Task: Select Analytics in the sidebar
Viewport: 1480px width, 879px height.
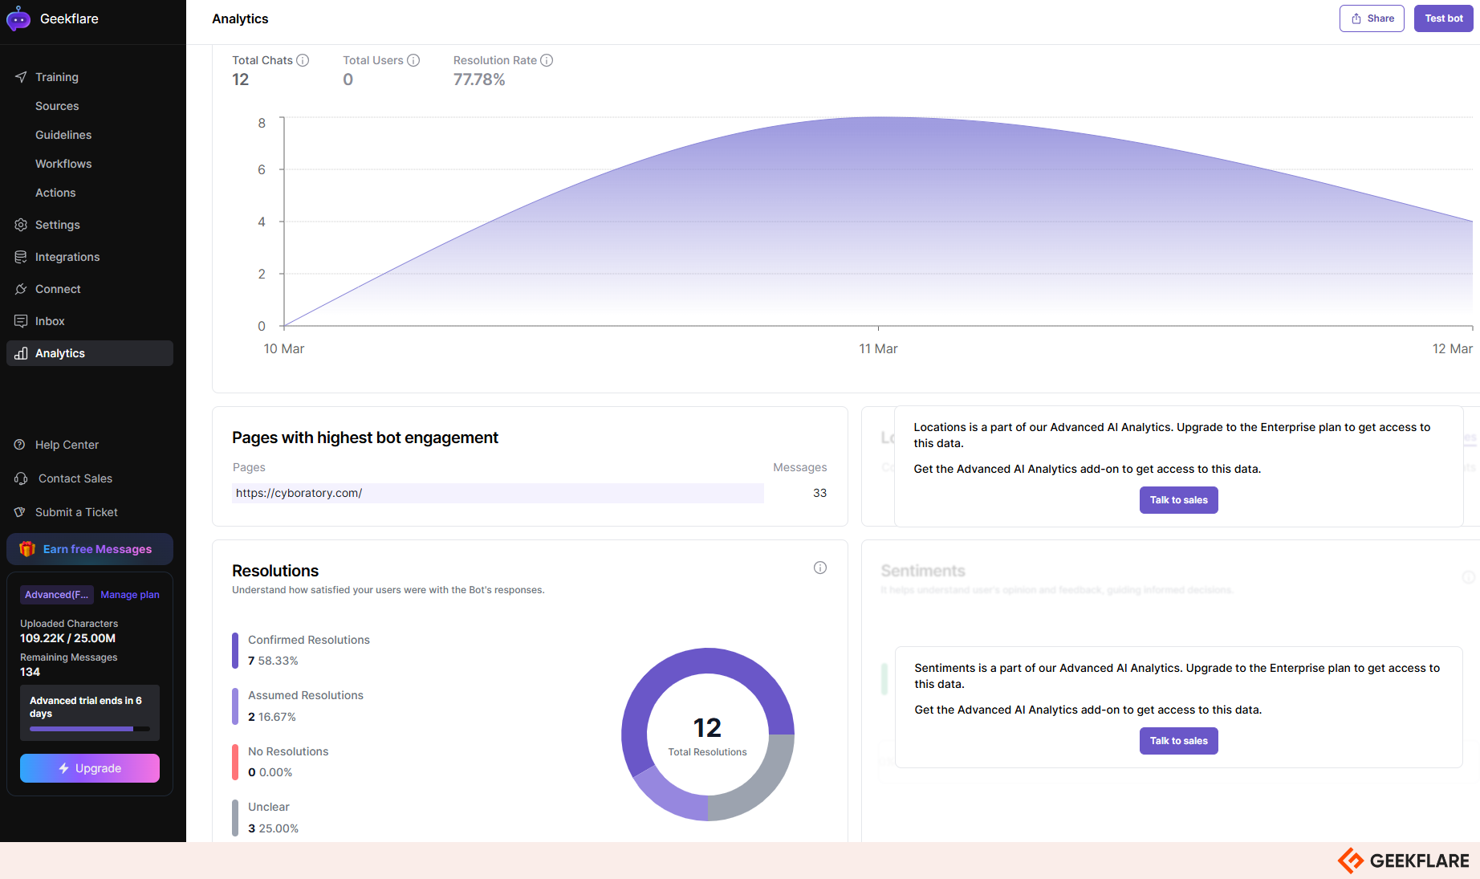Action: click(x=60, y=353)
